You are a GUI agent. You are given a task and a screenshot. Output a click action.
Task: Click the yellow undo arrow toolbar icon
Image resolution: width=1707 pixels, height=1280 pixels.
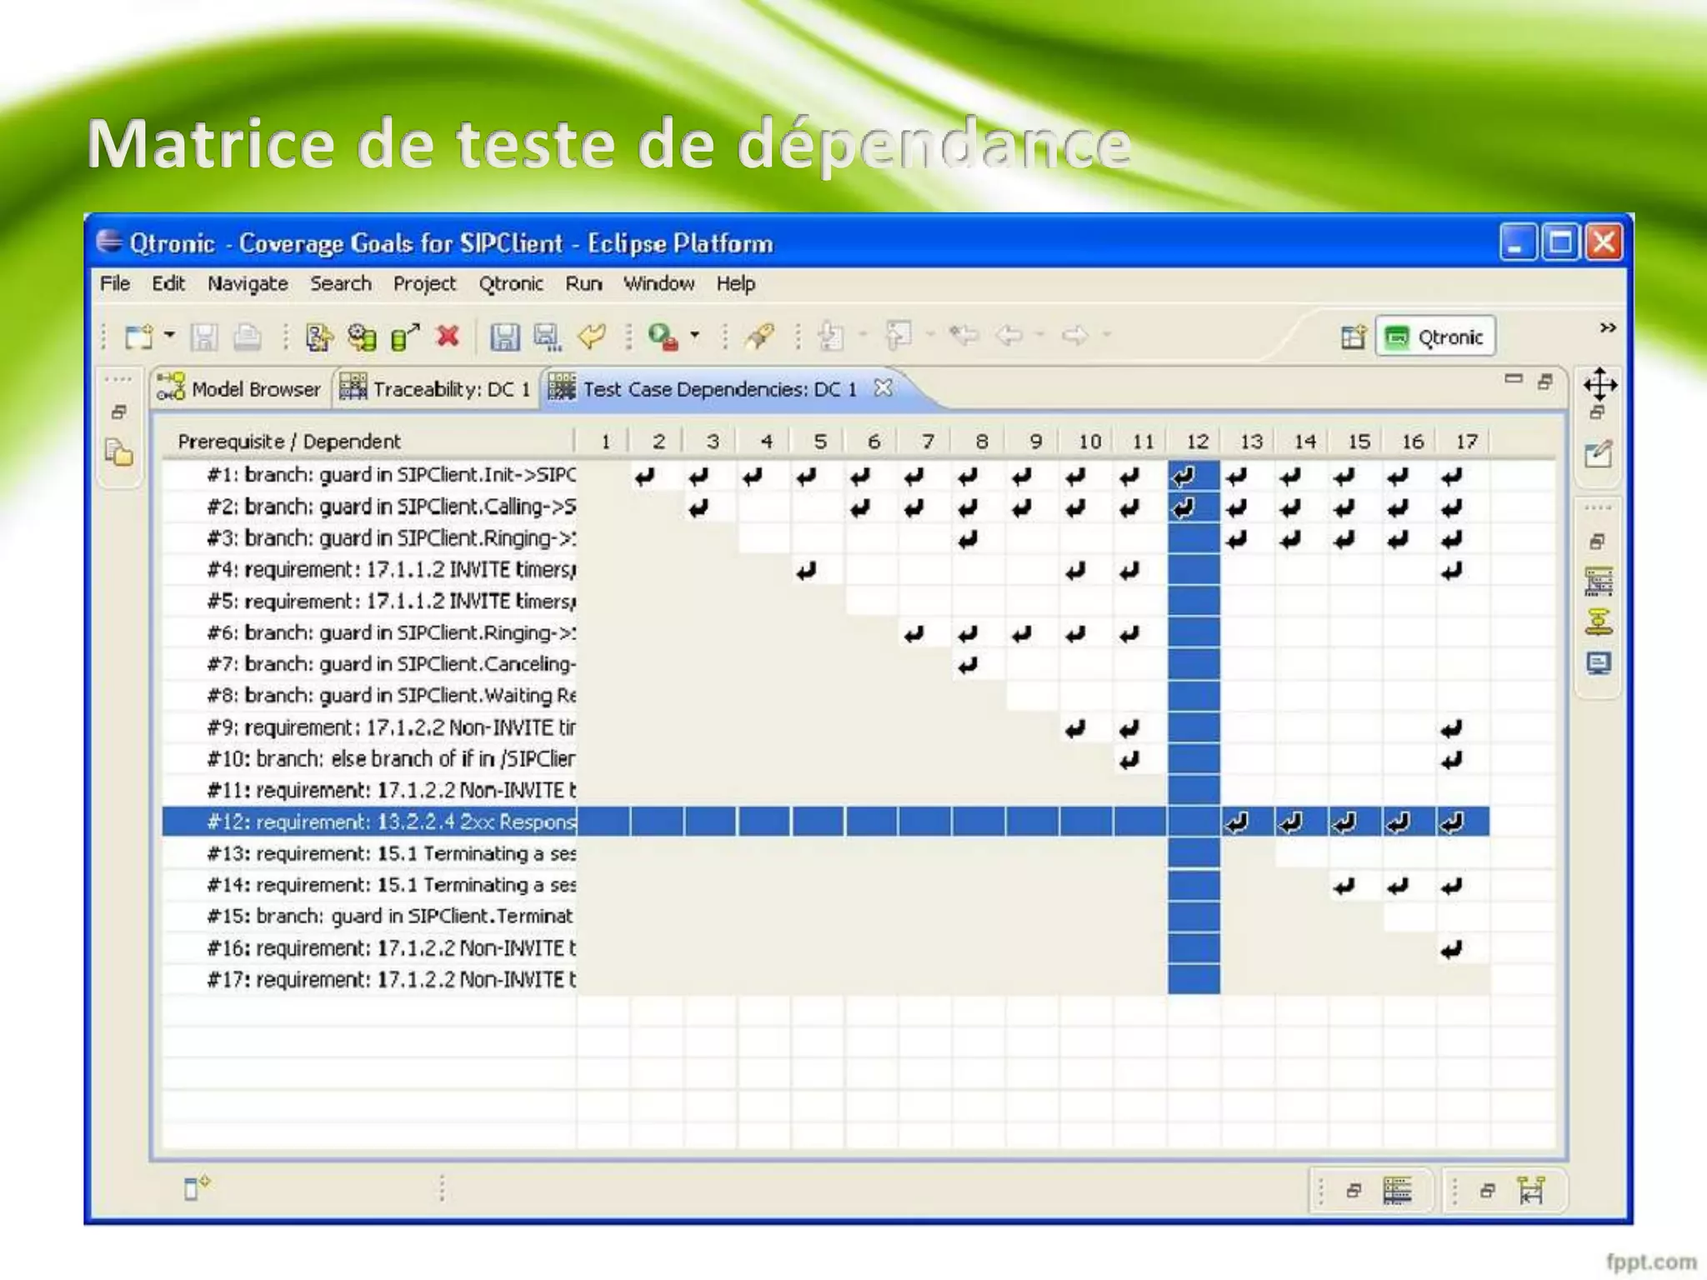coord(593,337)
